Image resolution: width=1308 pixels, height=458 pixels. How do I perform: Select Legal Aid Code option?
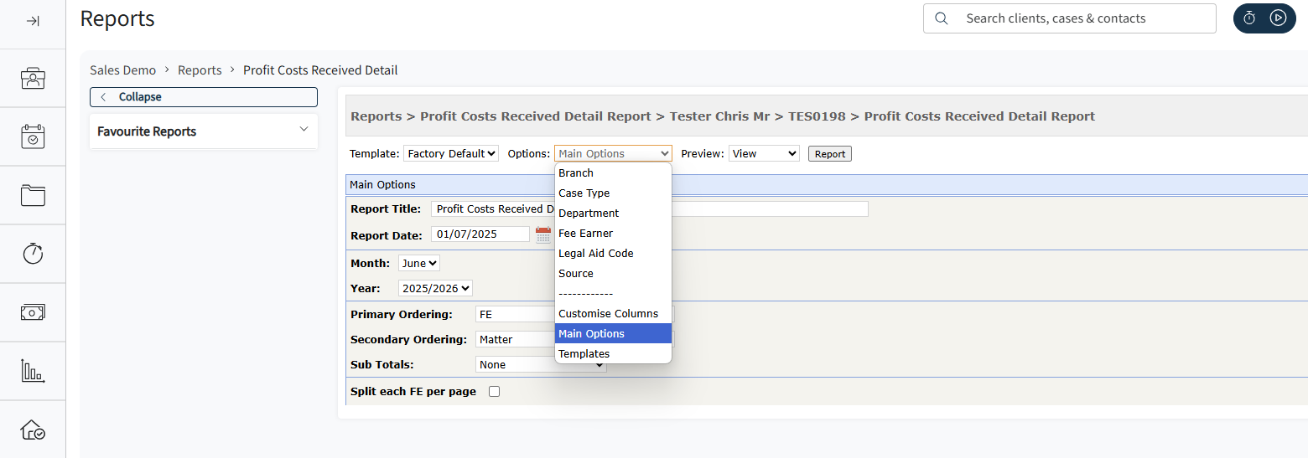[x=613, y=253]
